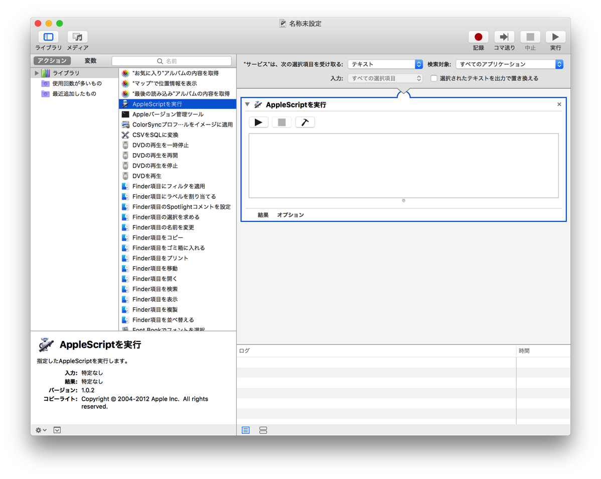Select Finder項目をゴミ箱に入れる action
Screen dimensions: 601x479
(178, 248)
